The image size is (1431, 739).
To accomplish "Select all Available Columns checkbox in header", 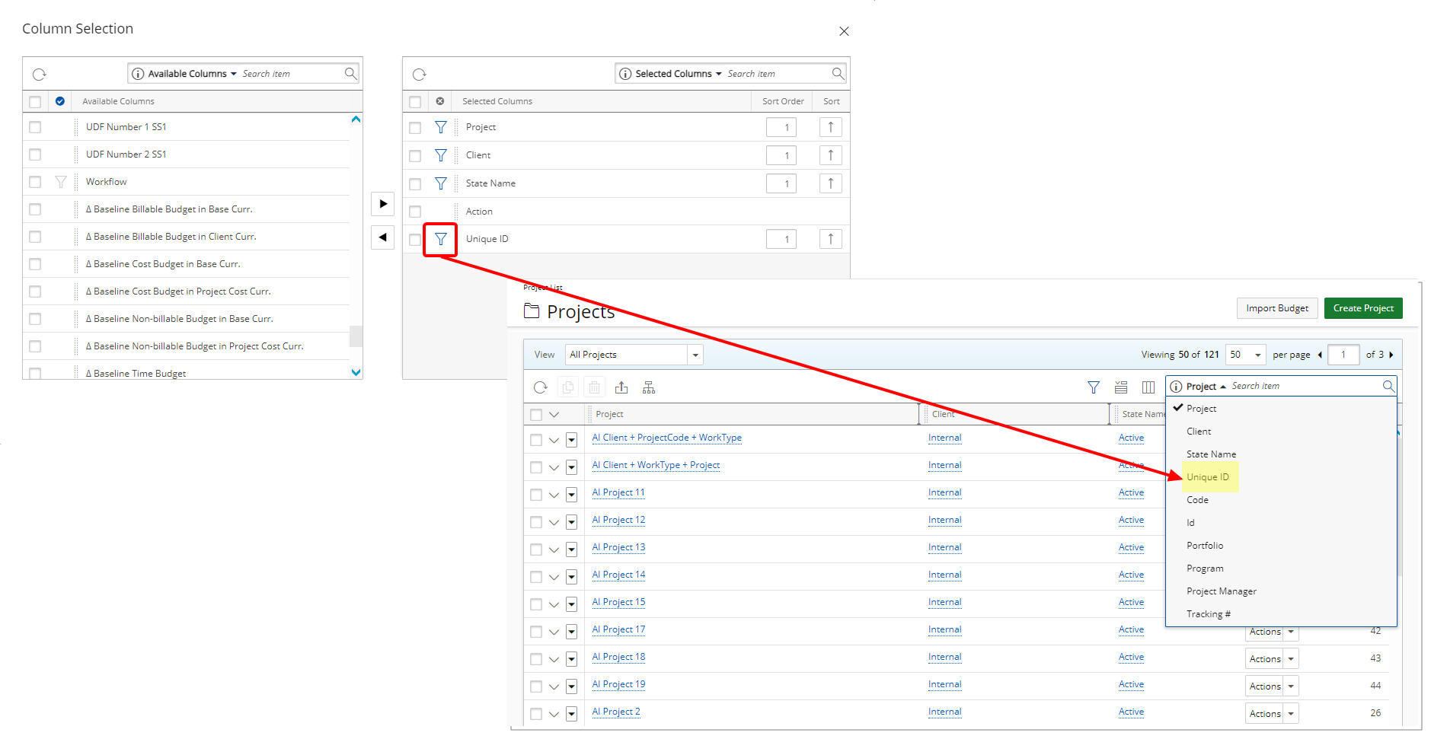I will (35, 101).
